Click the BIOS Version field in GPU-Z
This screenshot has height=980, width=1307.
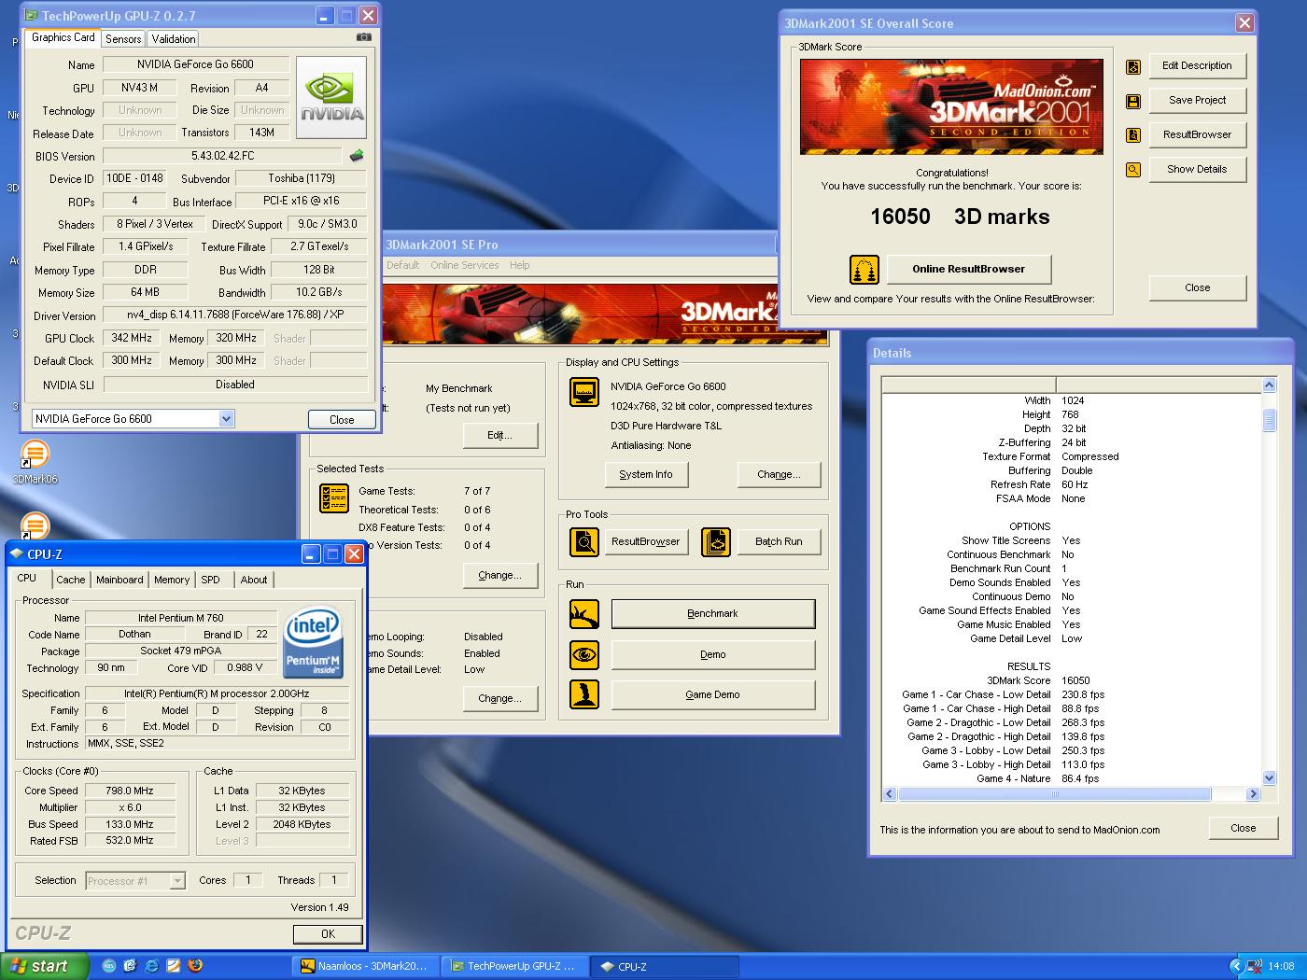pyautogui.click(x=222, y=156)
